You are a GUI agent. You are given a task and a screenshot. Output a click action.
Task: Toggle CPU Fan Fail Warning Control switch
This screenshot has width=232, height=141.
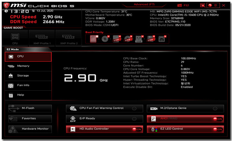(134, 108)
